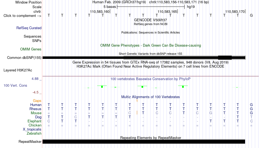The image size is (259, 148).
Task: Click the chr9: row label
Action: [37, 11]
